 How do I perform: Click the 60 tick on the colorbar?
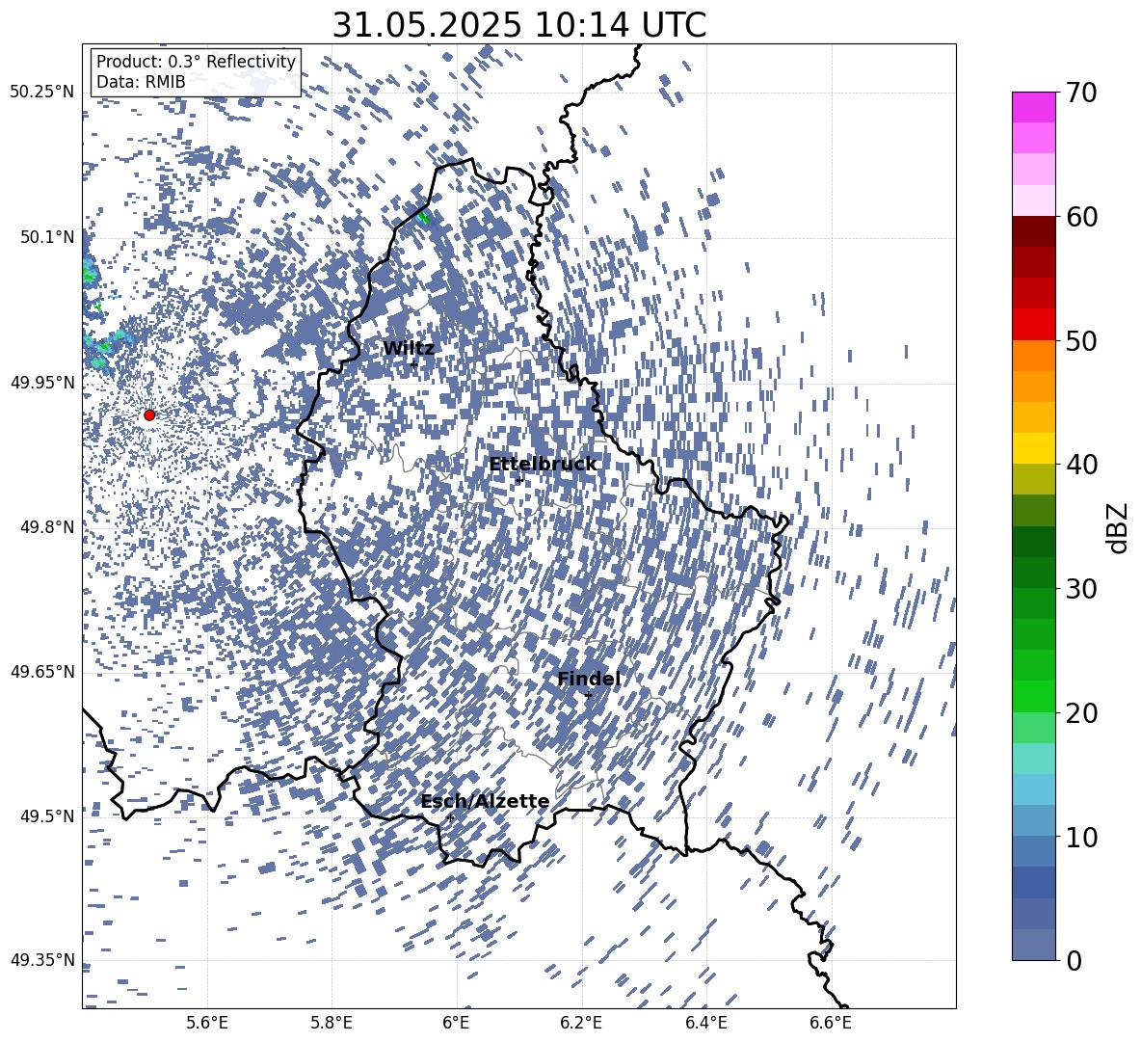pyautogui.click(x=1081, y=217)
